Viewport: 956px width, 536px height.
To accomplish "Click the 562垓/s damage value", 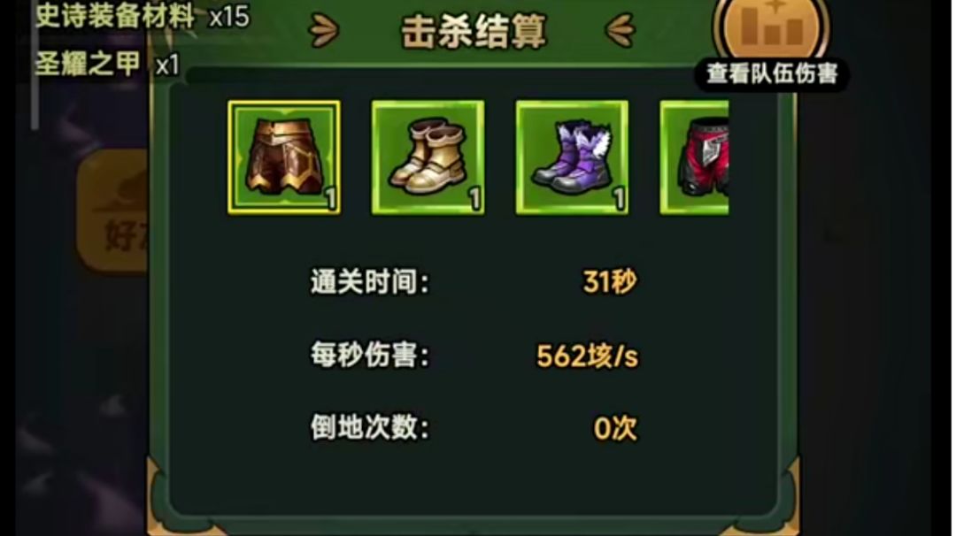I will pos(587,356).
